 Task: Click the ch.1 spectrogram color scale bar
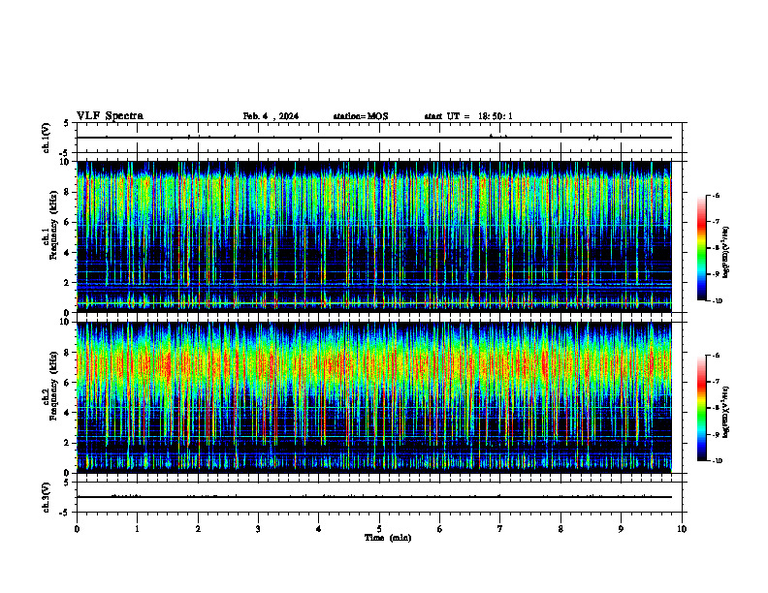[x=701, y=248]
